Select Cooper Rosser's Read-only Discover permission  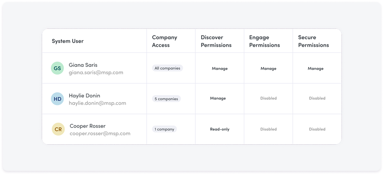coord(220,129)
